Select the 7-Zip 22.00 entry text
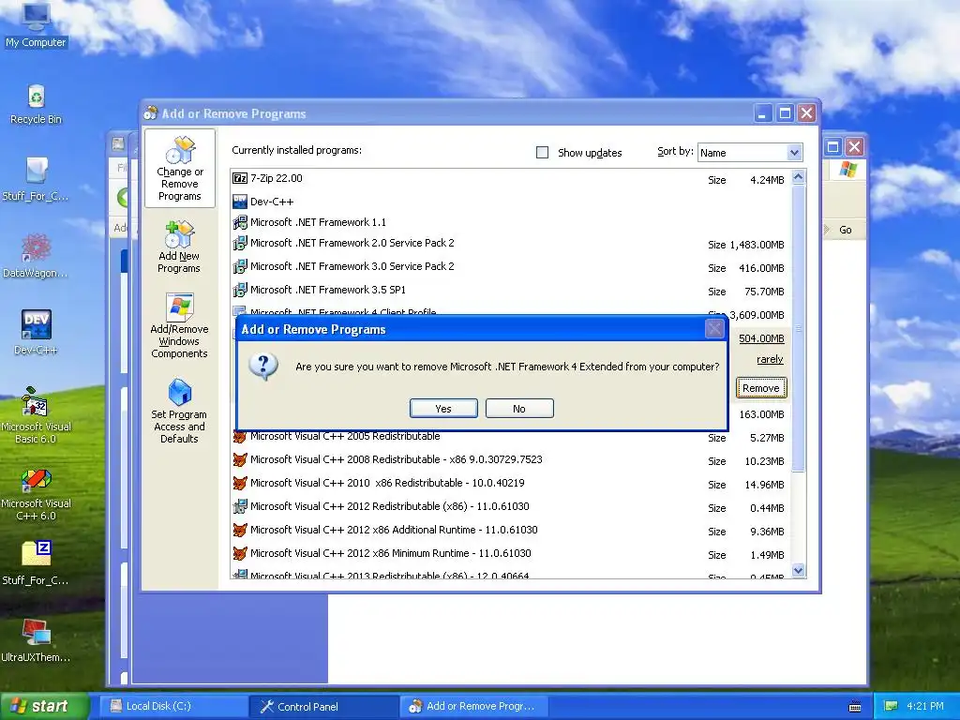 (277, 178)
